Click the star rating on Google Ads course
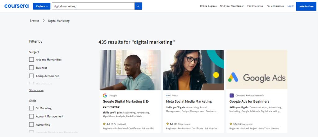 (231, 124)
